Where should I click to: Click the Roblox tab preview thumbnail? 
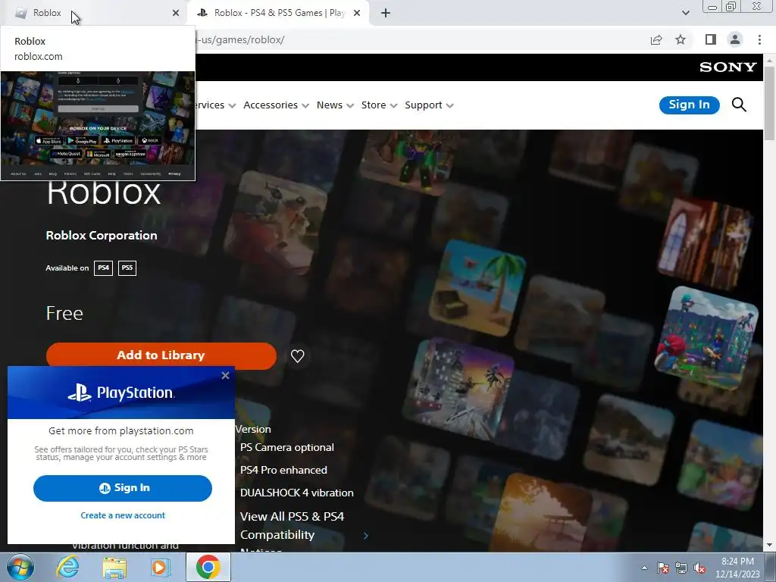click(x=98, y=126)
